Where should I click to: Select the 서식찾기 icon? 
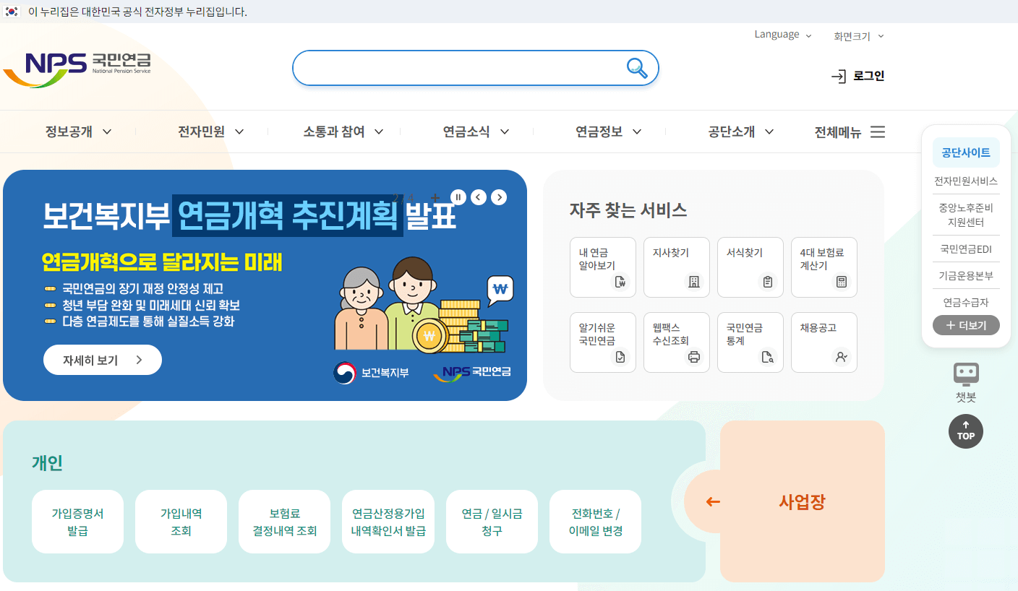click(x=750, y=267)
